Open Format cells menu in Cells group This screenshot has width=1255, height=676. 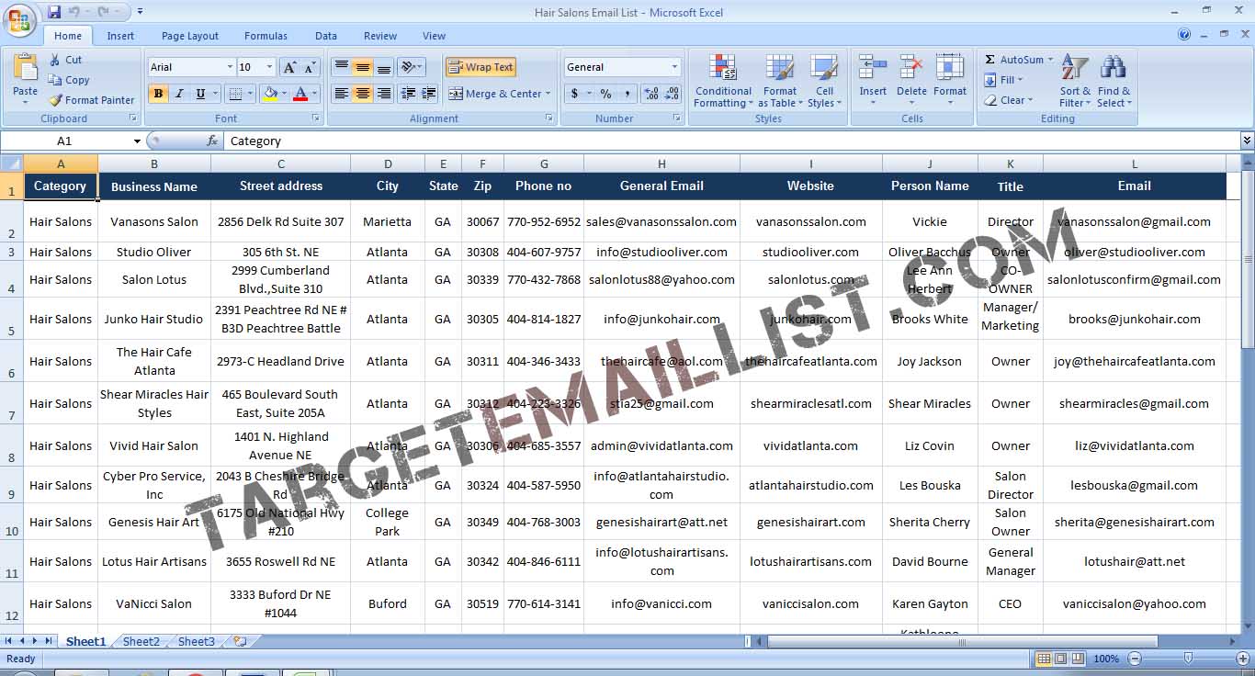(x=950, y=81)
